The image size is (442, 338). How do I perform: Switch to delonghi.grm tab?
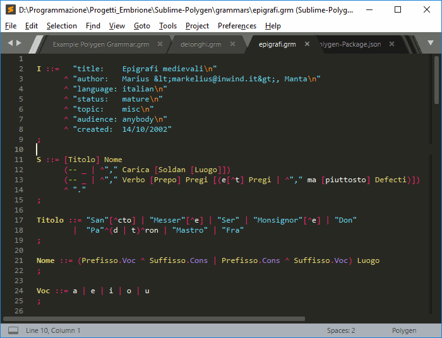pos(201,44)
